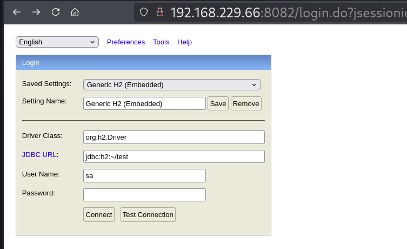Screen dimensions: 407x249
Task: Reload the current page
Action: coord(56,12)
